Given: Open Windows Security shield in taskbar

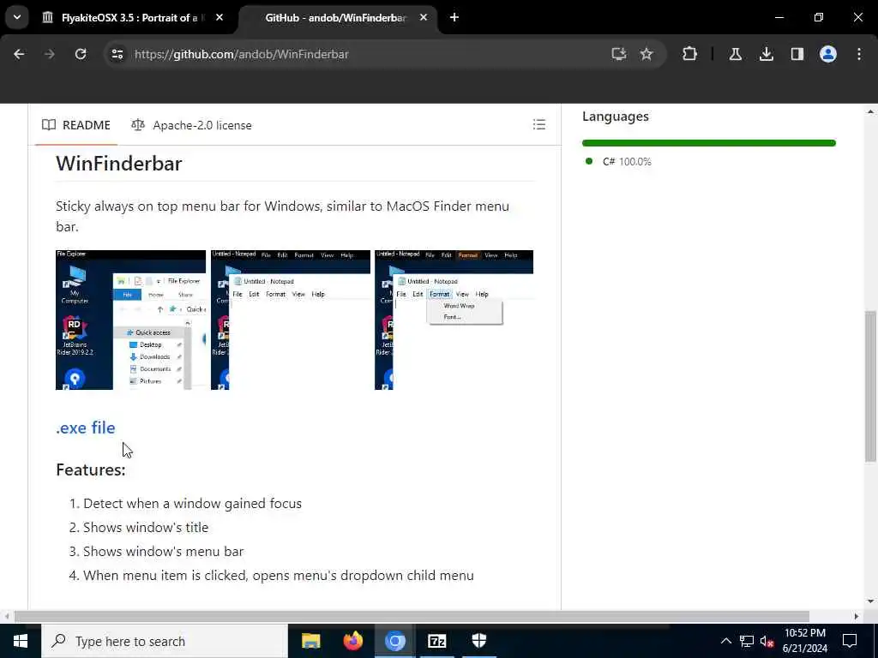Looking at the screenshot, I should [x=478, y=641].
